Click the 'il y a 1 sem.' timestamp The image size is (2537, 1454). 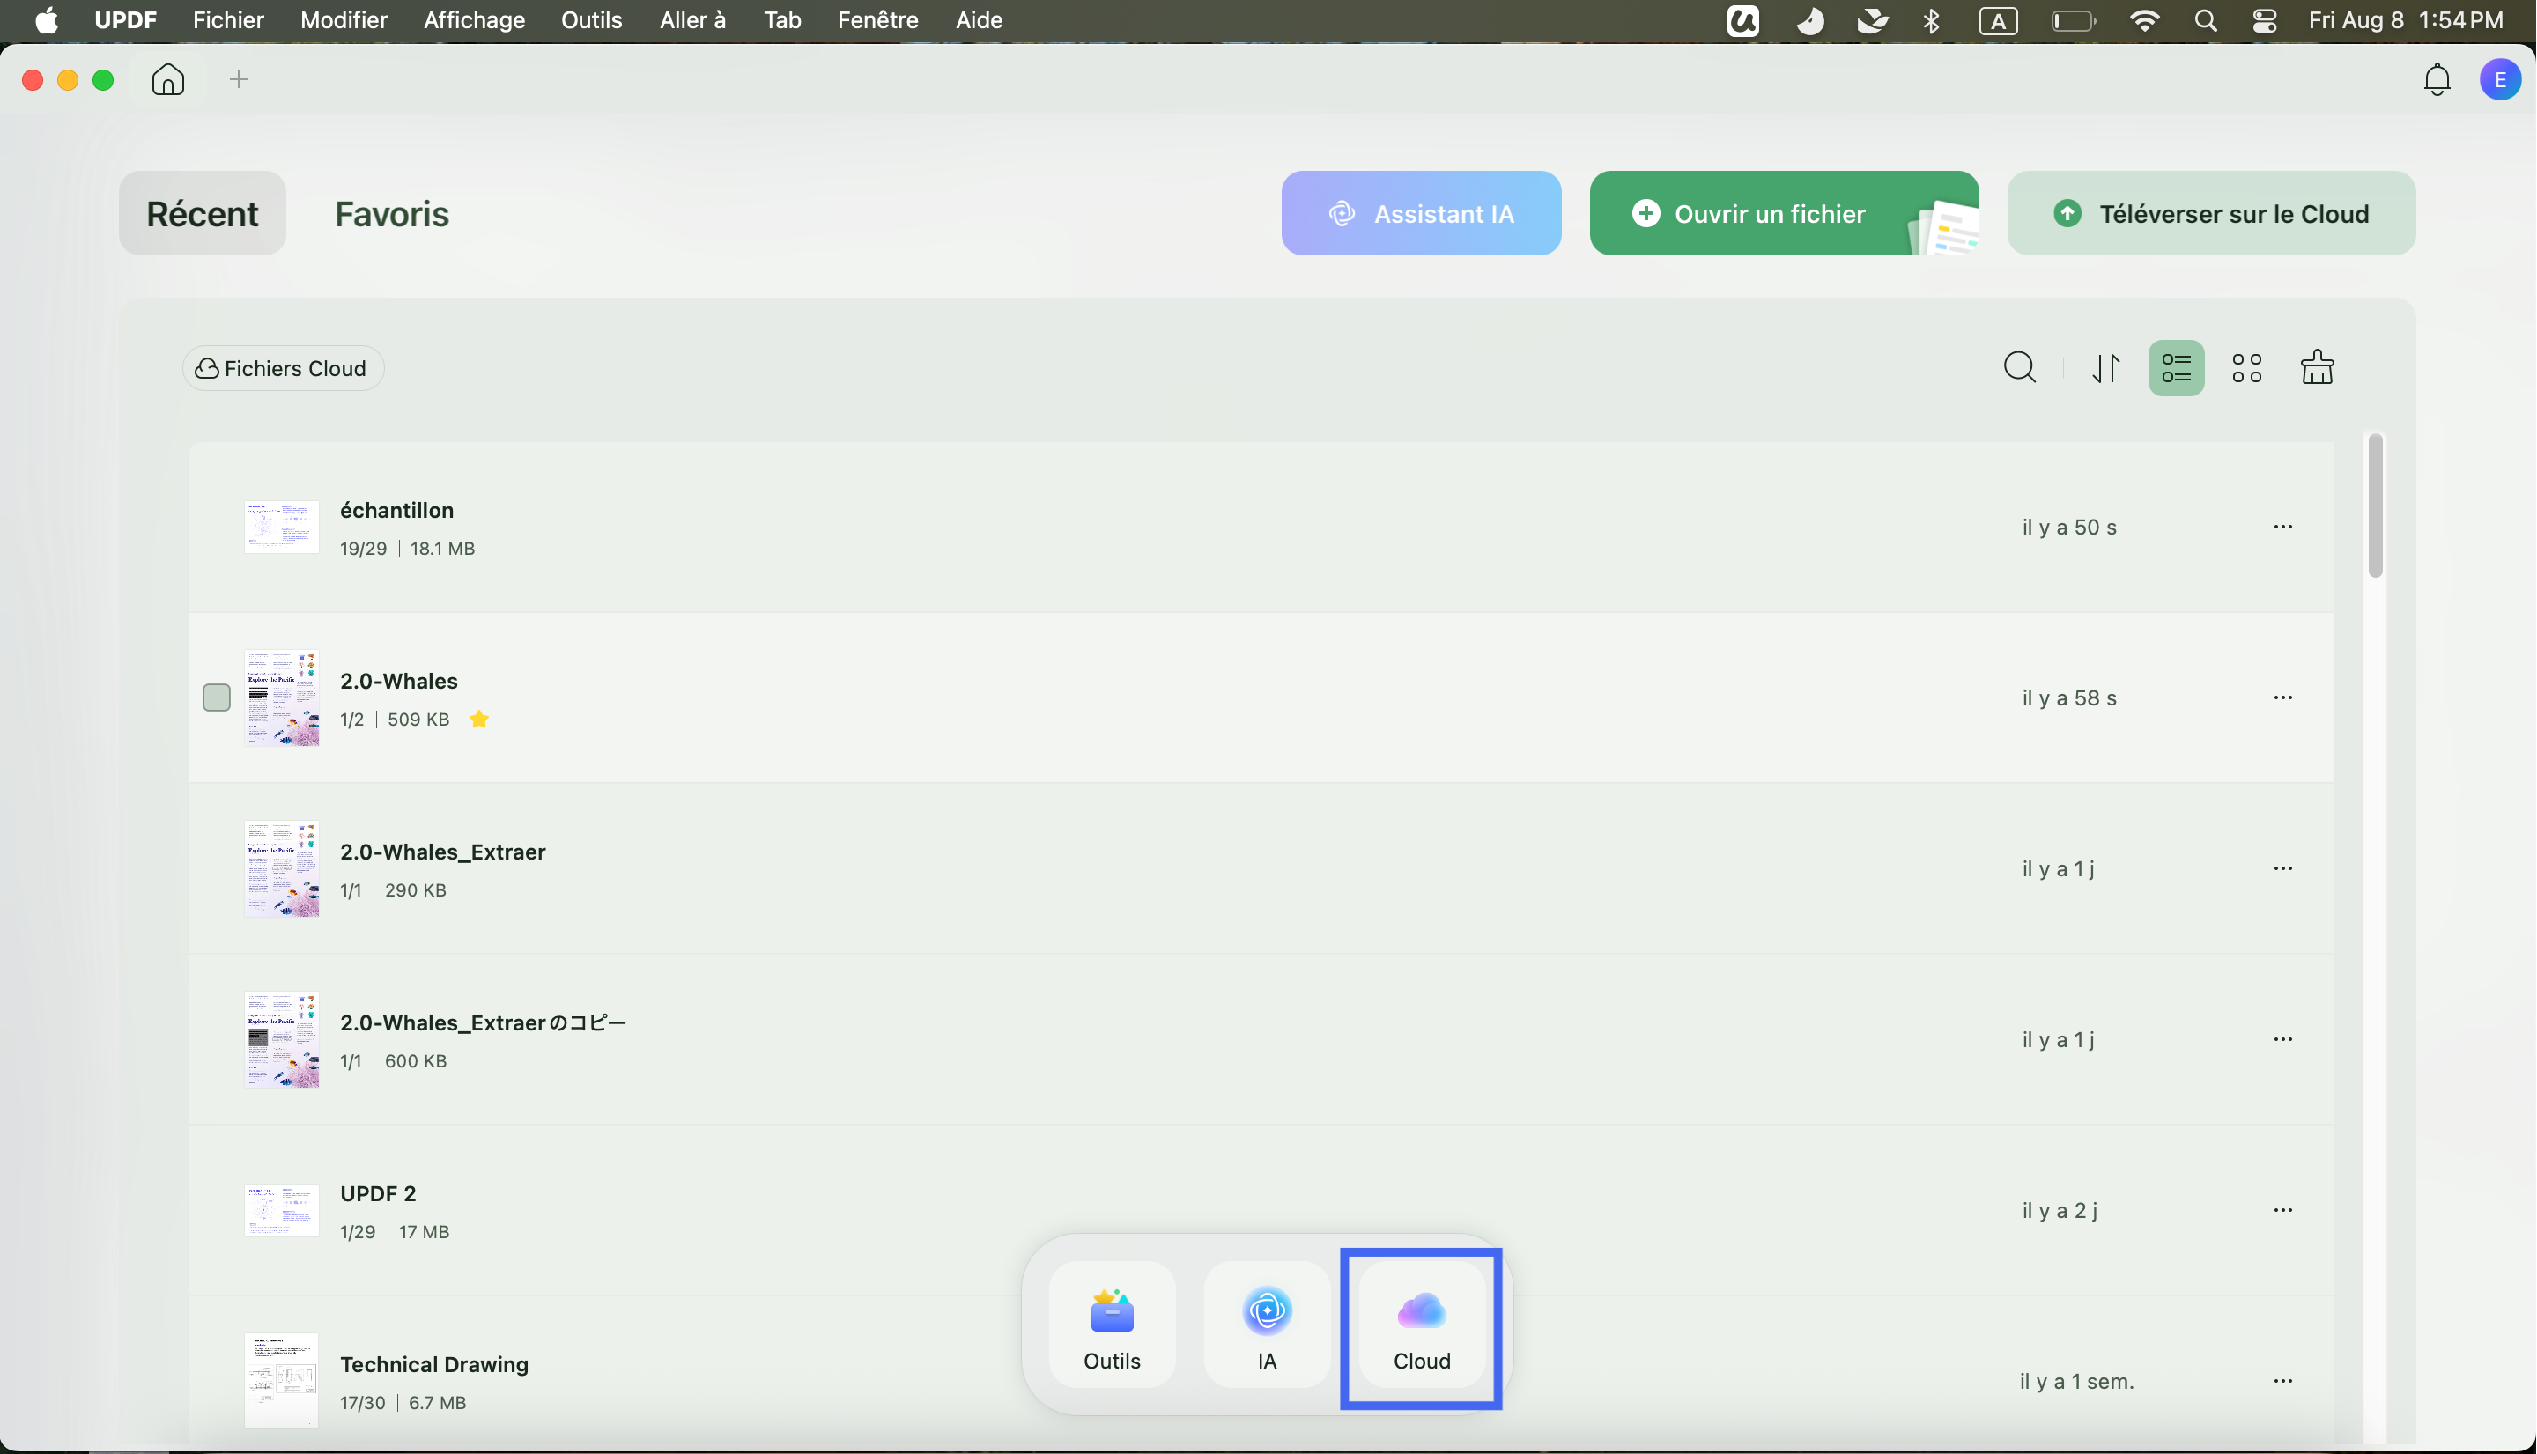pyautogui.click(x=2076, y=1381)
